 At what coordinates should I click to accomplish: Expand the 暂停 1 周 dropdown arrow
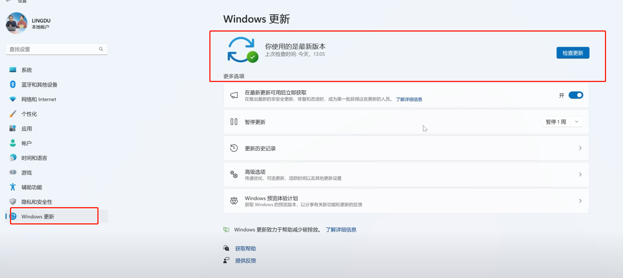pos(576,122)
